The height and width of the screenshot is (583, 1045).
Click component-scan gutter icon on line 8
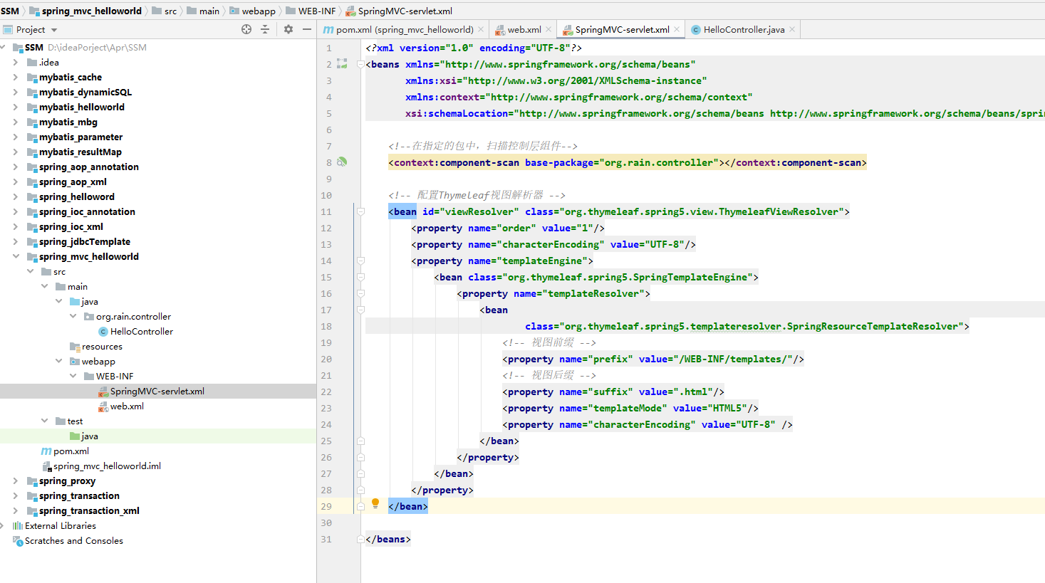pos(342,162)
